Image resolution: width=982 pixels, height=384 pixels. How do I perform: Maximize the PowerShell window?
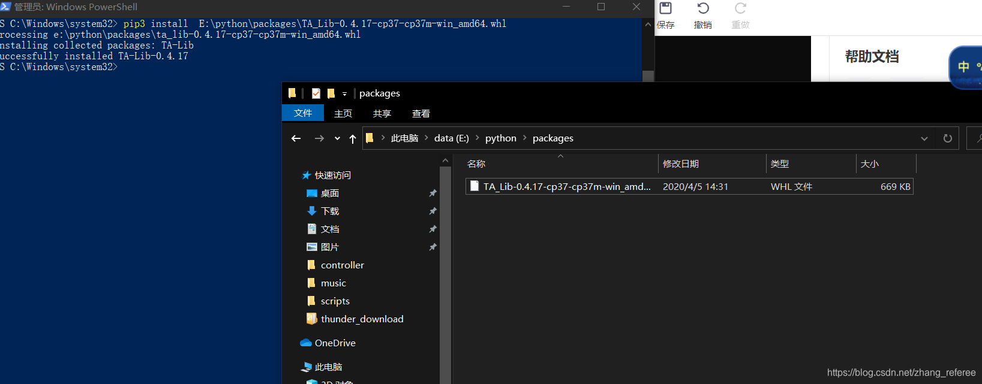coord(601,7)
